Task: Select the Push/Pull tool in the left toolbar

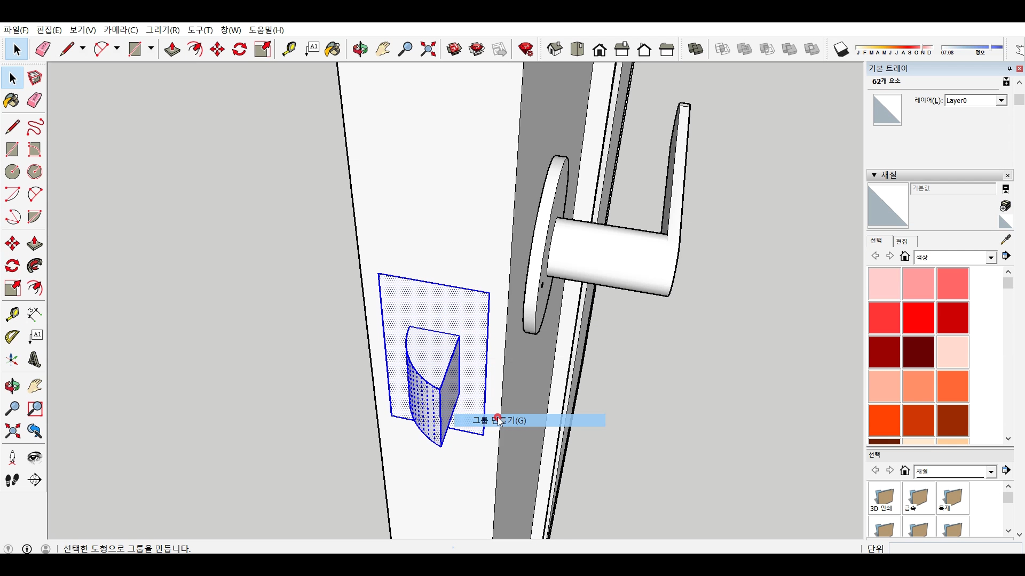Action: pyautogui.click(x=35, y=244)
